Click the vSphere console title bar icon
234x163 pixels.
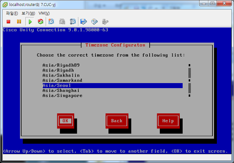[x=5, y=5]
